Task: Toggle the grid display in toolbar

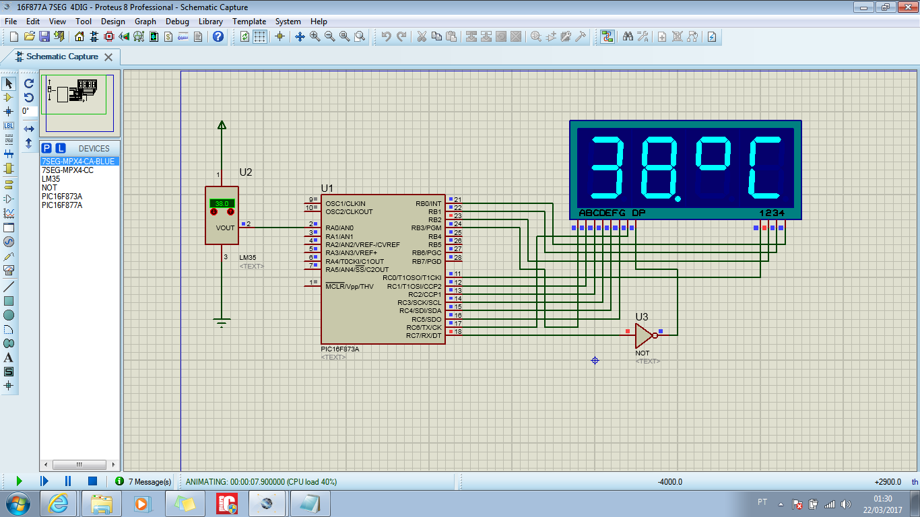Action: coord(260,36)
